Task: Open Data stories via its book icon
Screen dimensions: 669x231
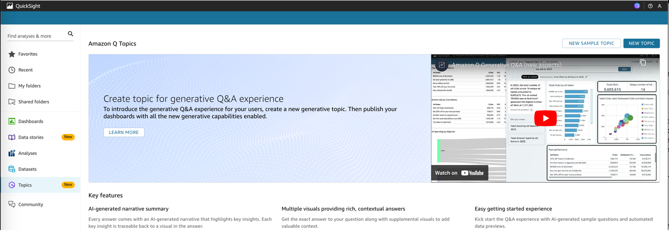Action: pyautogui.click(x=12, y=137)
